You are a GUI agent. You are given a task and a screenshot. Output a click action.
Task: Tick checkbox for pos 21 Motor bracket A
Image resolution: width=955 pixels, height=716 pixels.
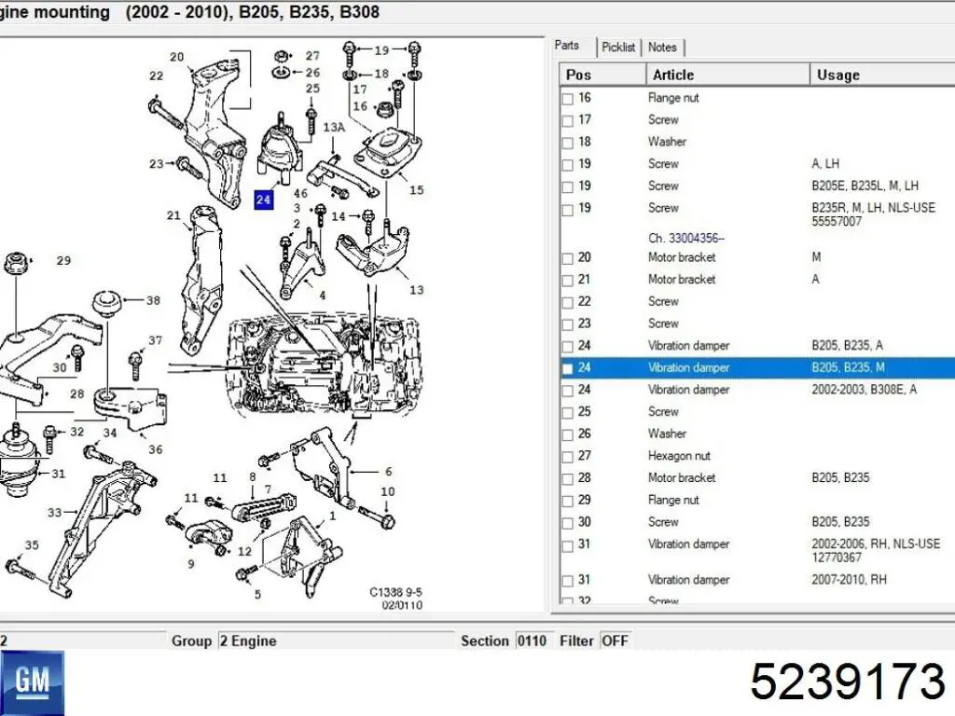(568, 280)
